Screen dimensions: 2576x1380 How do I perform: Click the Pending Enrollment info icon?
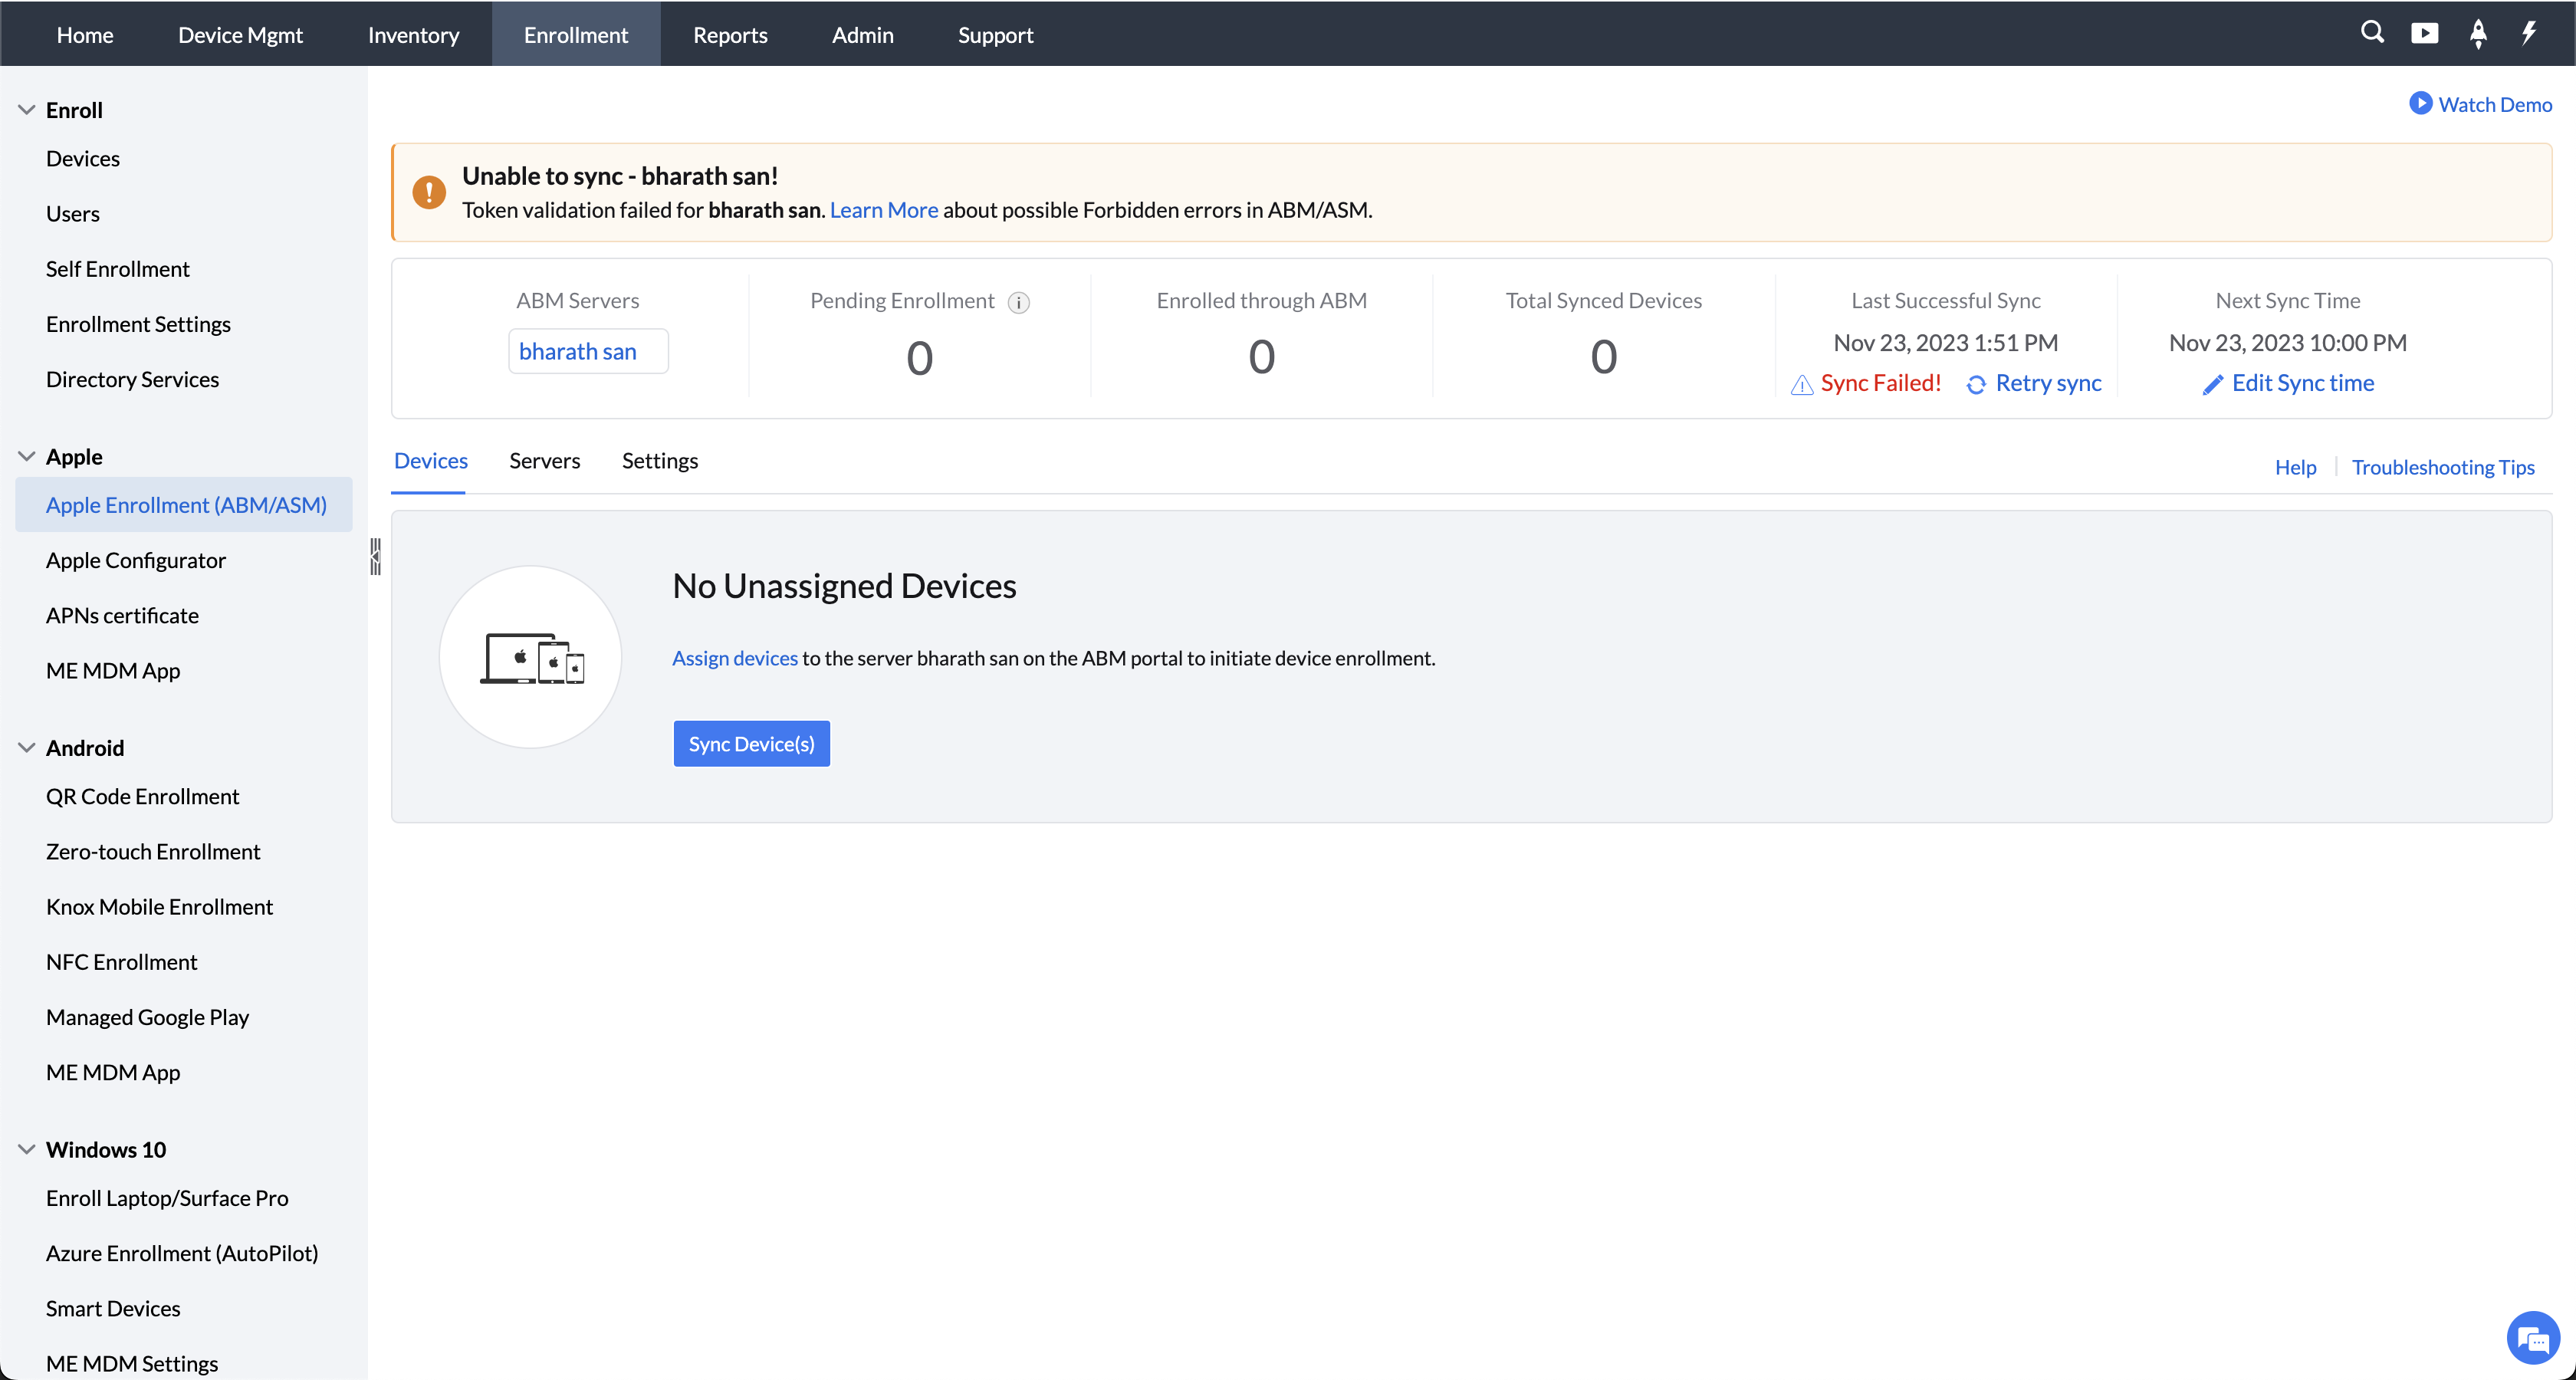(x=1018, y=302)
